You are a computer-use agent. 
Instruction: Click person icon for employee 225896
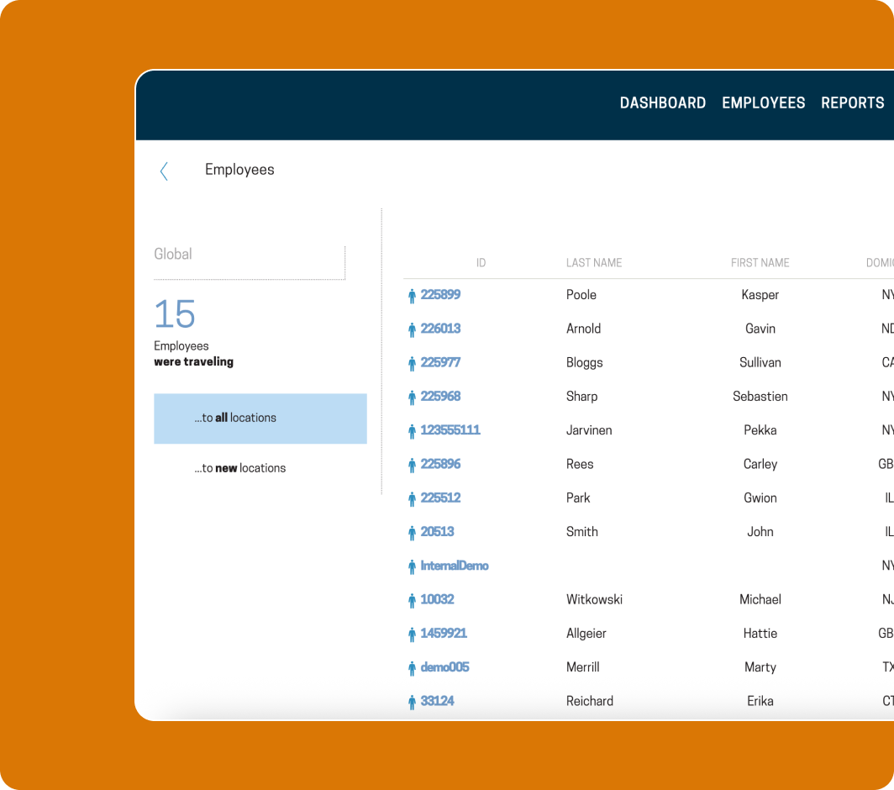412,466
